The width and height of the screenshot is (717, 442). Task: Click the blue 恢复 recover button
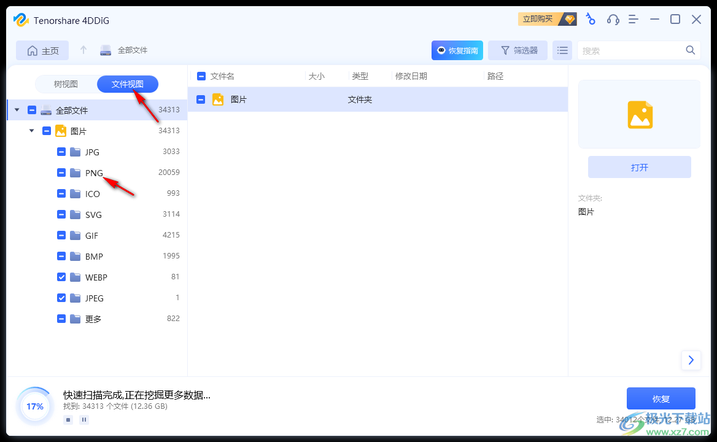[x=661, y=398]
